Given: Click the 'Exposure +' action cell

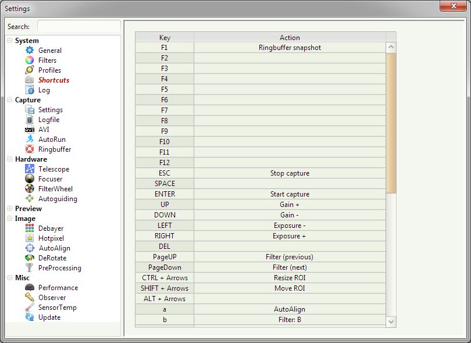Looking at the screenshot, I should click(290, 236).
